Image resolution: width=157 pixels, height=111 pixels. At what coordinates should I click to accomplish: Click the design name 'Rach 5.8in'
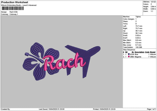tap(14, 12)
